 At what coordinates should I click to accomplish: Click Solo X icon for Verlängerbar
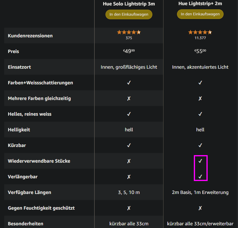[x=129, y=177]
